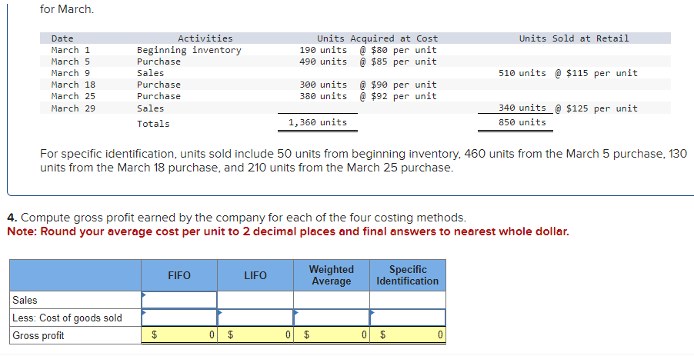694x356 pixels.
Task: Click the 'March 25' date cell
Action: click(73, 96)
